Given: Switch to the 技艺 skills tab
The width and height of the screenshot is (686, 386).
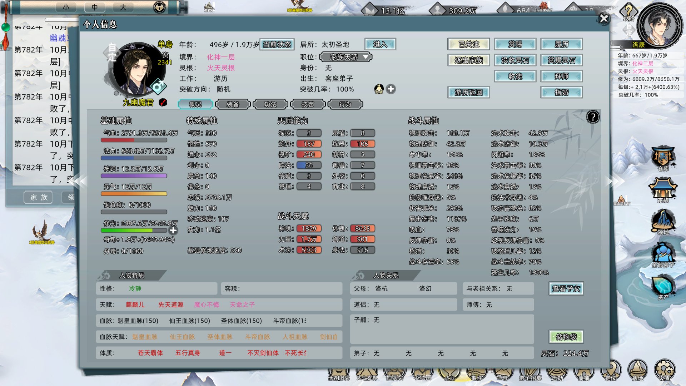Looking at the screenshot, I should [x=308, y=104].
